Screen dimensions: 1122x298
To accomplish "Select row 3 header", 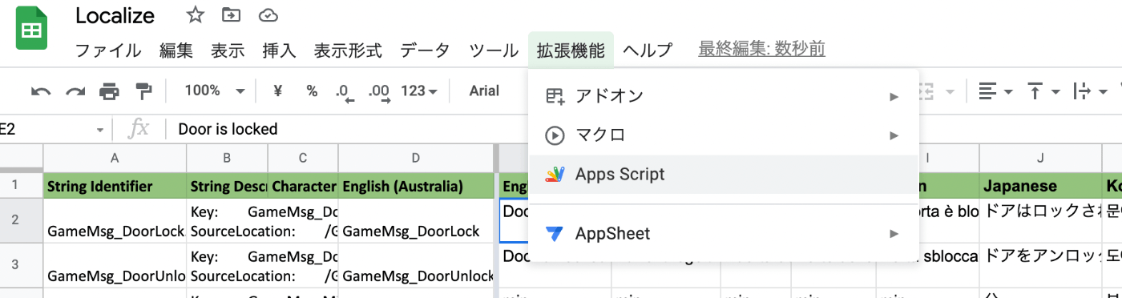I will 21,264.
